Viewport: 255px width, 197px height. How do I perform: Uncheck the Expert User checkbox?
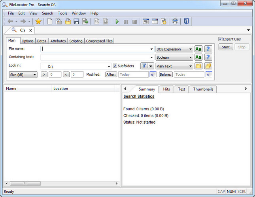coord(221,39)
